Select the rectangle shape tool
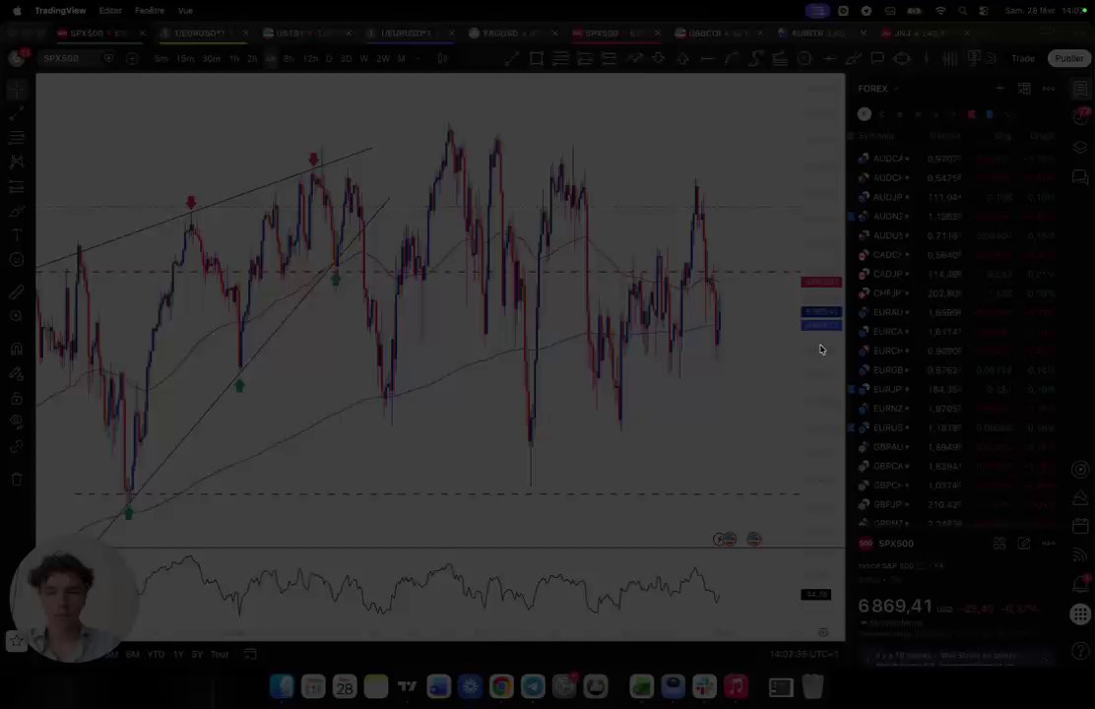Viewport: 1095px width, 709px height. pos(537,59)
